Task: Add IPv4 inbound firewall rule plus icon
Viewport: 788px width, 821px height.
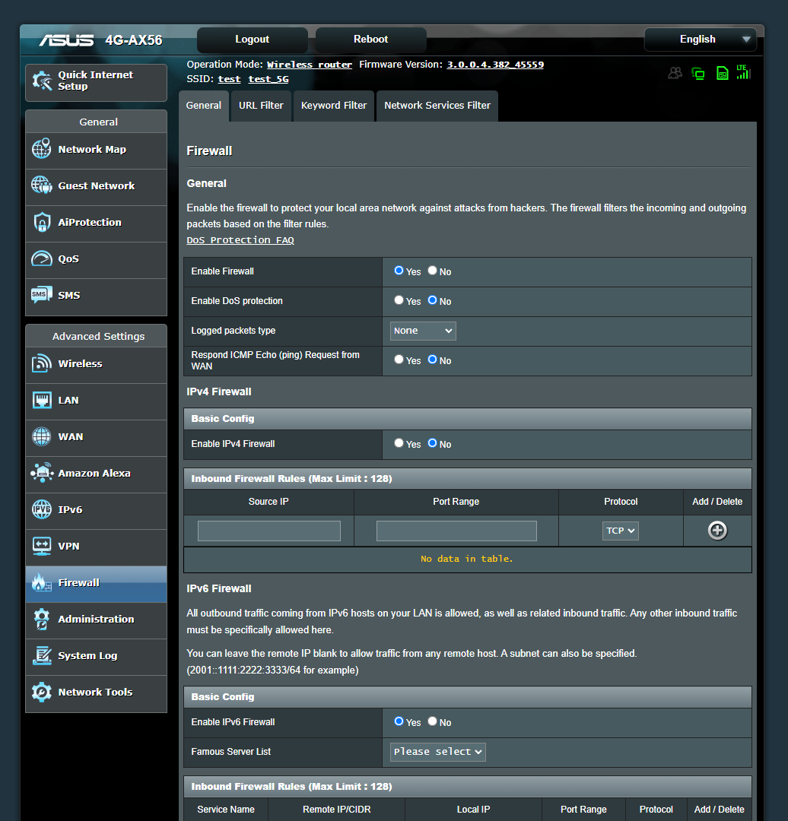Action: (717, 531)
